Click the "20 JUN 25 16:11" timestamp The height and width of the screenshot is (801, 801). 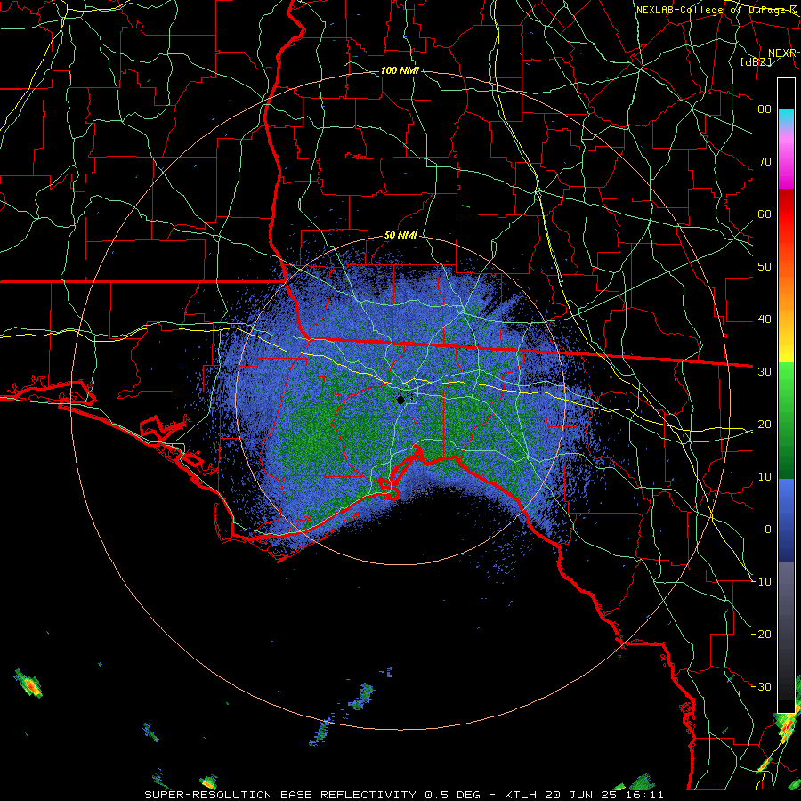[605, 795]
